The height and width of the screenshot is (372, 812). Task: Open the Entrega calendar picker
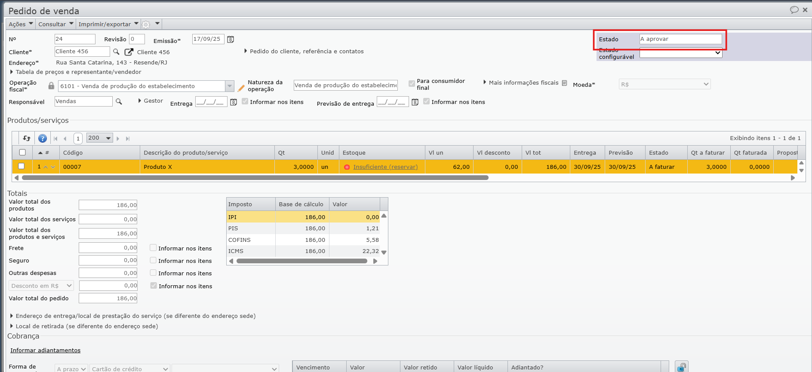click(x=234, y=102)
